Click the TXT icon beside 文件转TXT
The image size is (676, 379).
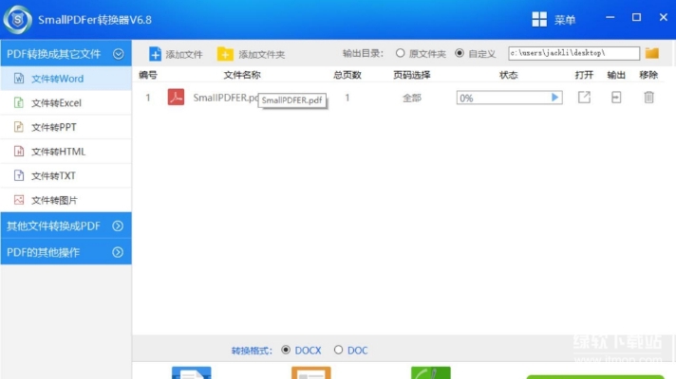tap(19, 175)
